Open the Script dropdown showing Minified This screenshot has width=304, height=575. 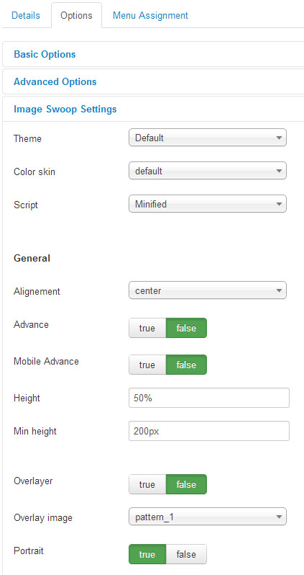(x=208, y=204)
